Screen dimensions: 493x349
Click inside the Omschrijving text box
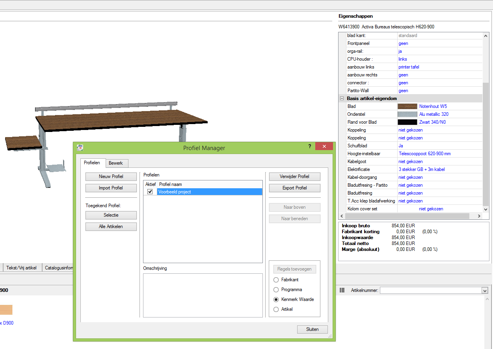203,295
